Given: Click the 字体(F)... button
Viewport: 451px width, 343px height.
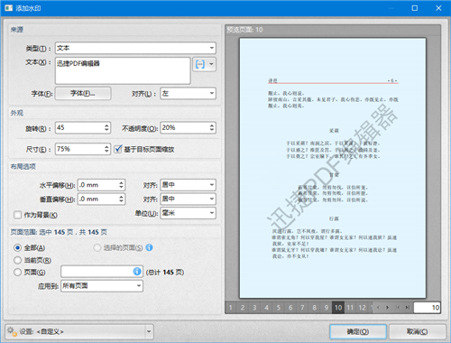Looking at the screenshot, I should pyautogui.click(x=83, y=93).
